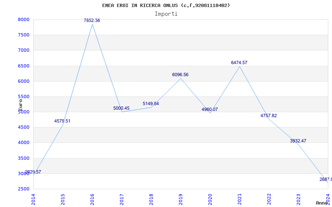Select the 4579.51 data label
The height and width of the screenshot is (207, 332).
click(x=62, y=121)
